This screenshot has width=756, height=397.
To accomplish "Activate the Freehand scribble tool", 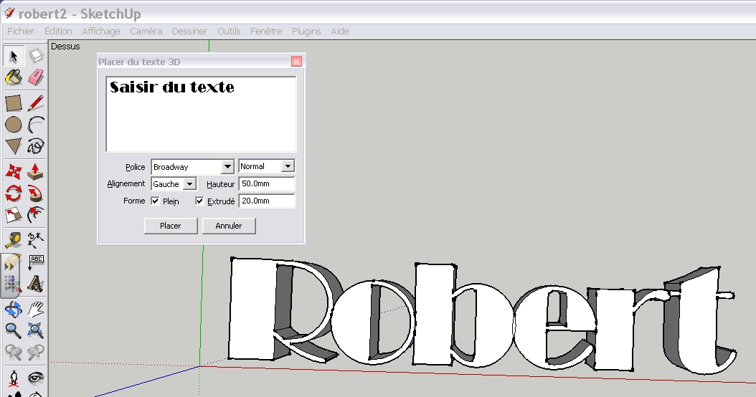I will (x=36, y=145).
